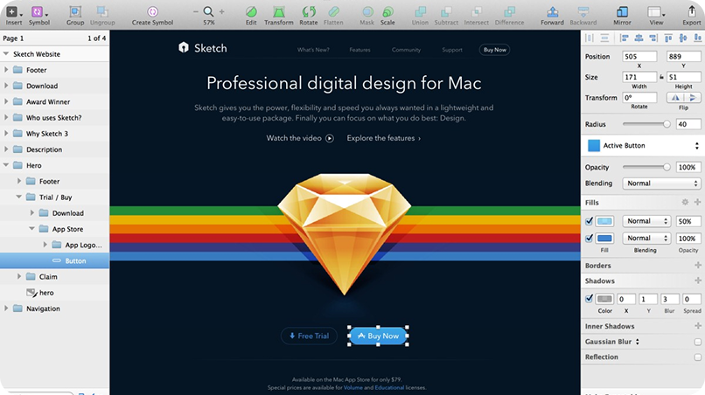This screenshot has height=395, width=705.
Task: Toggle the shadow checkbox
Action: (589, 299)
